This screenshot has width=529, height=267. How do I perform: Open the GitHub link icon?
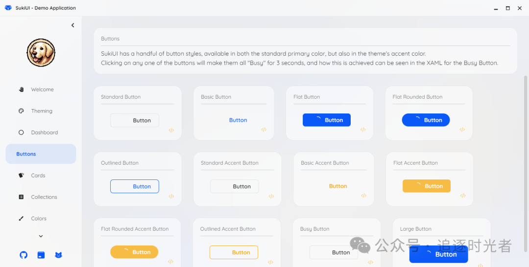tap(23, 255)
